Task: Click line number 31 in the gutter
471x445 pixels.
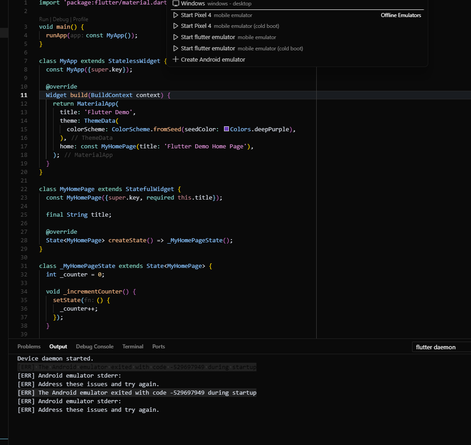Action: click(24, 266)
